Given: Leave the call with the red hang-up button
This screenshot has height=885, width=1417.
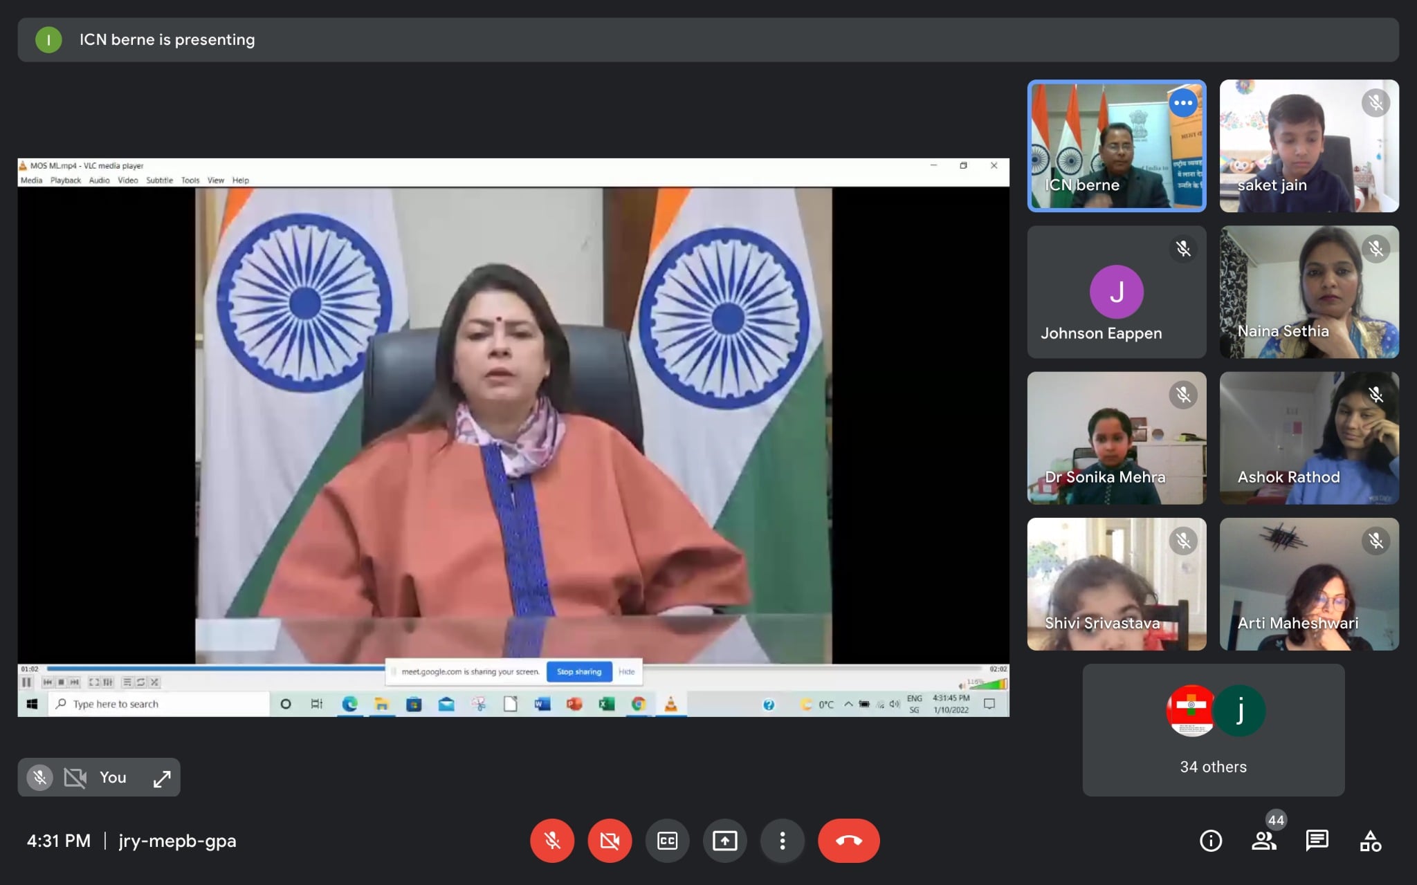Looking at the screenshot, I should tap(848, 841).
